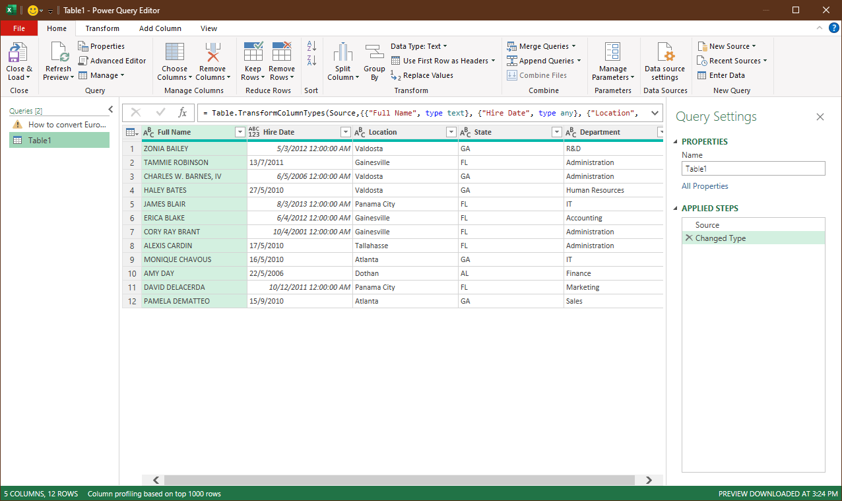Switch to the Transform ribbon tab
This screenshot has height=501, width=842.
click(x=102, y=28)
